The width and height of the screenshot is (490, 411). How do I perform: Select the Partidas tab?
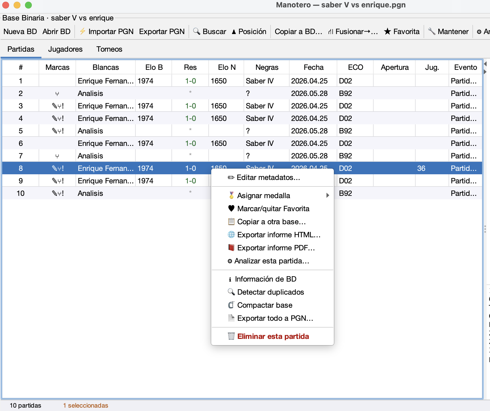(x=21, y=49)
